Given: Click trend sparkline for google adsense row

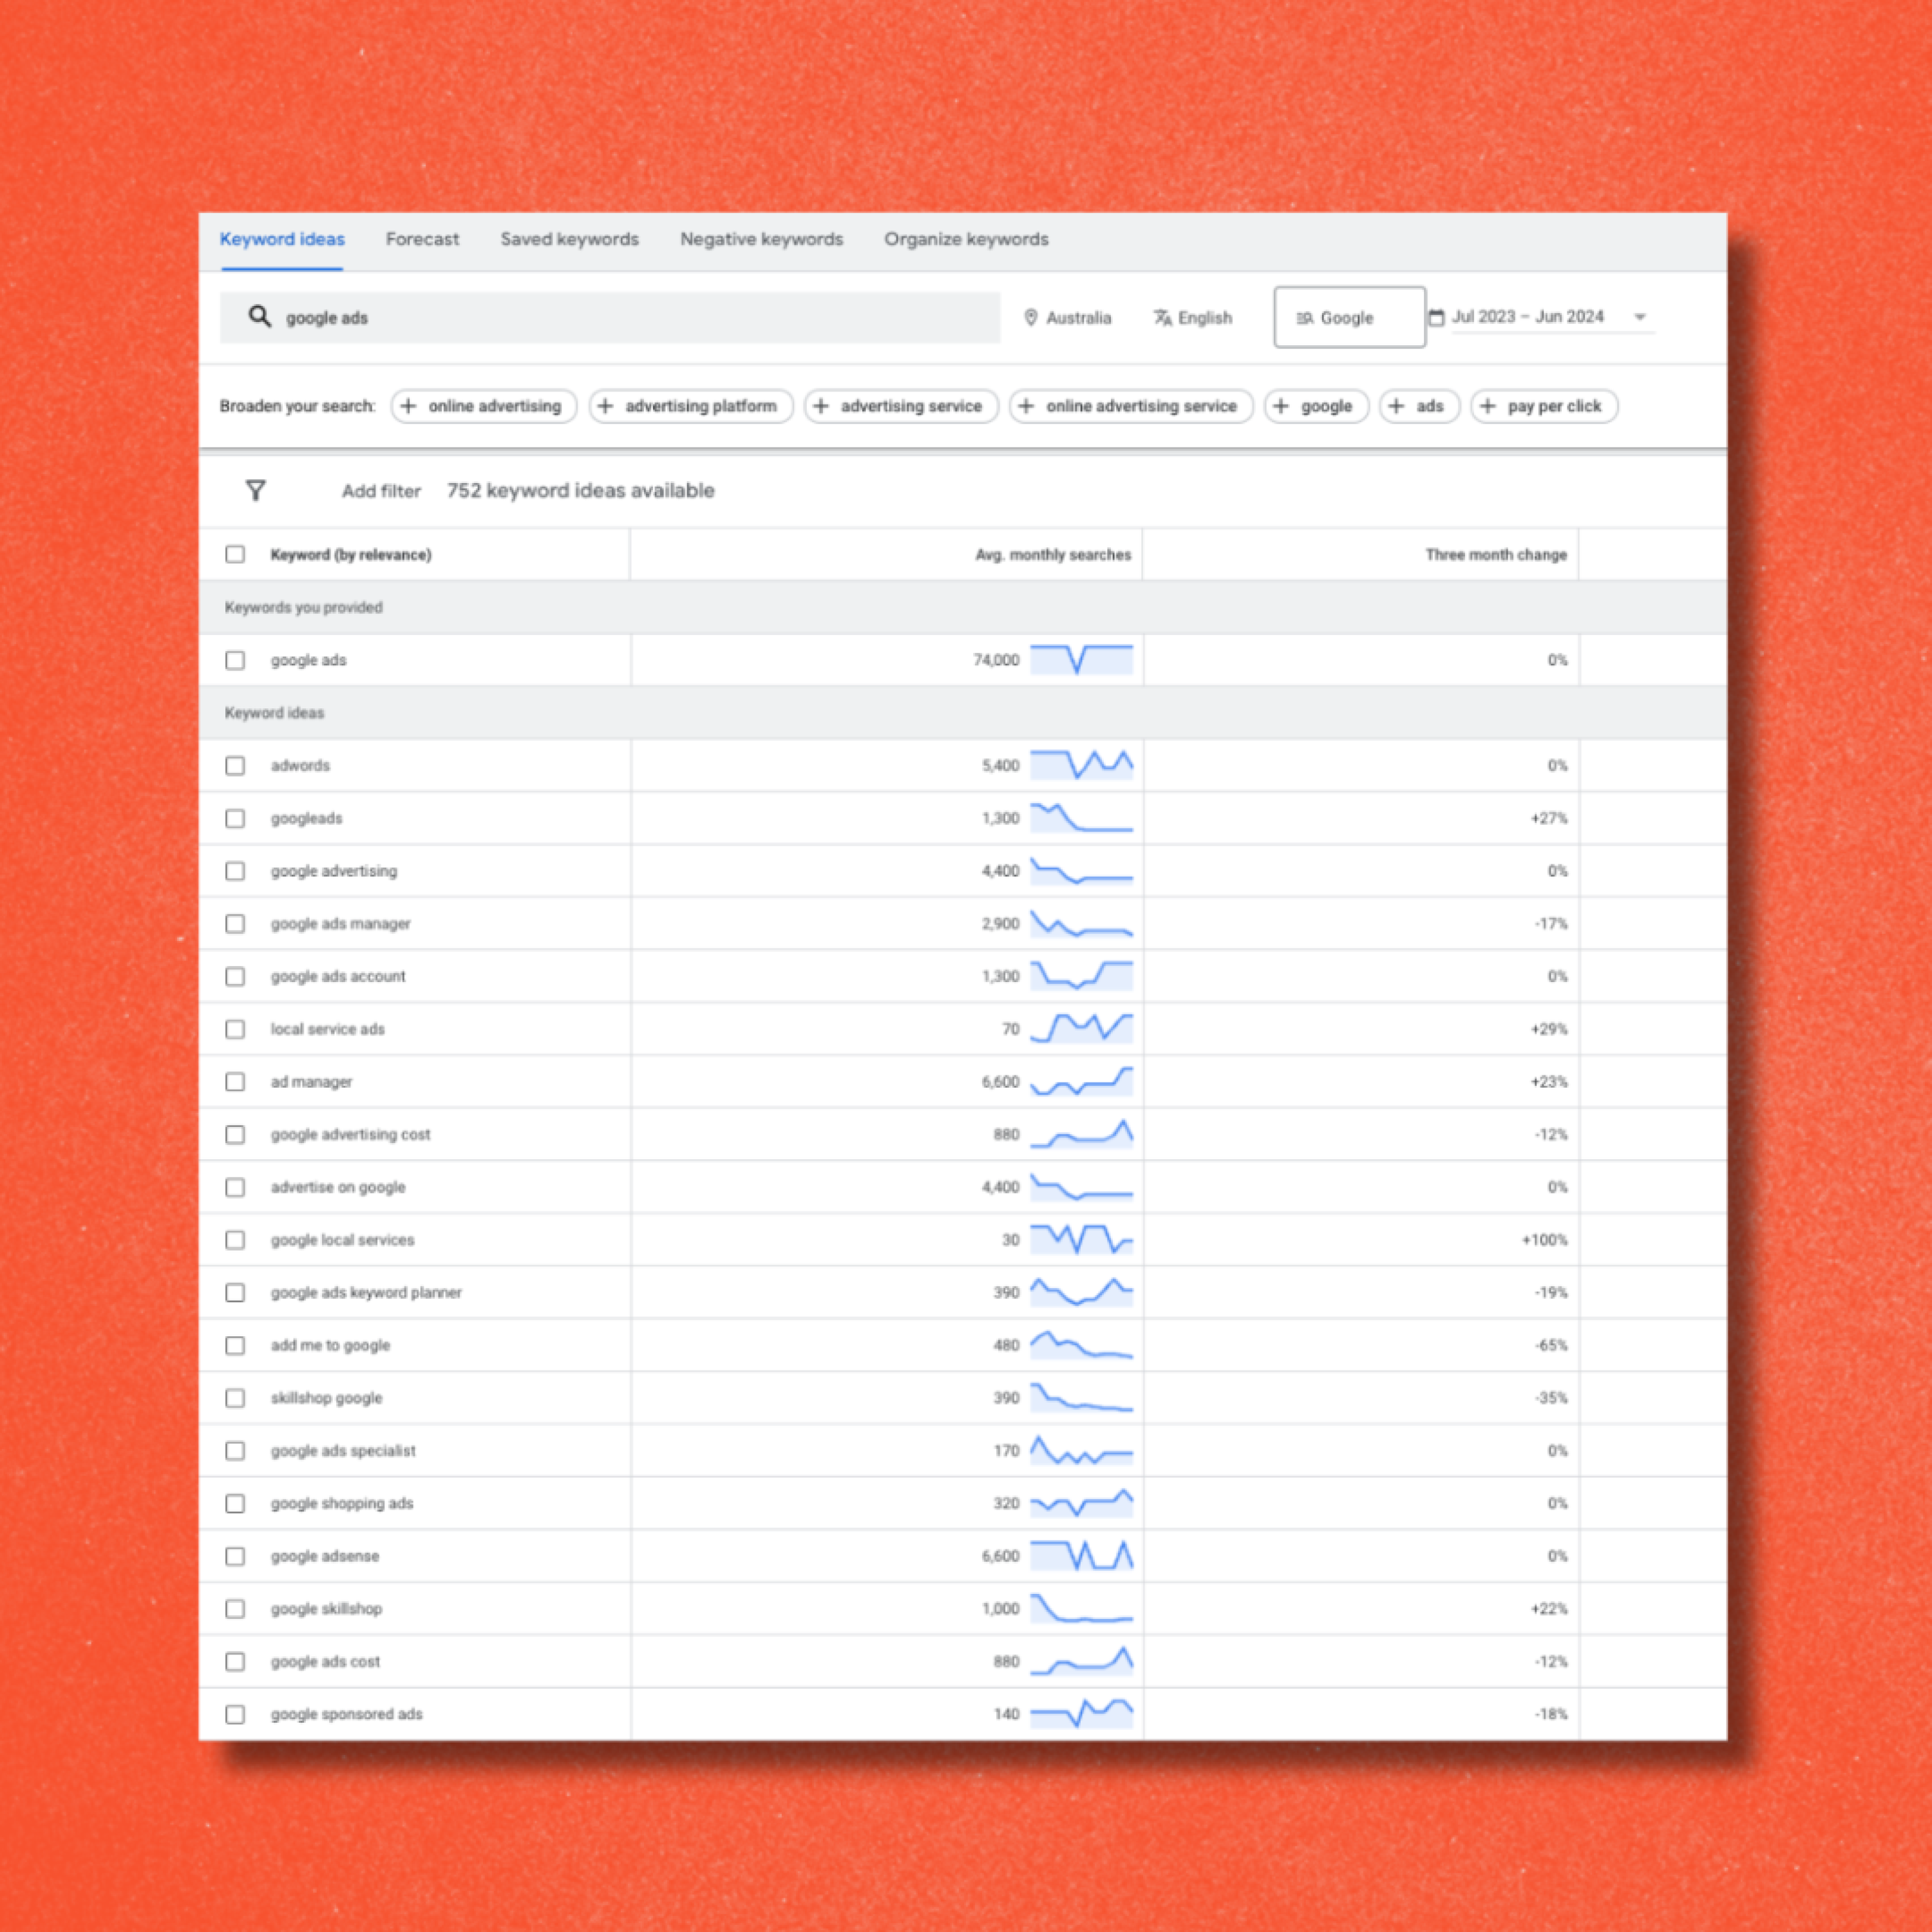Looking at the screenshot, I should 1082,1555.
